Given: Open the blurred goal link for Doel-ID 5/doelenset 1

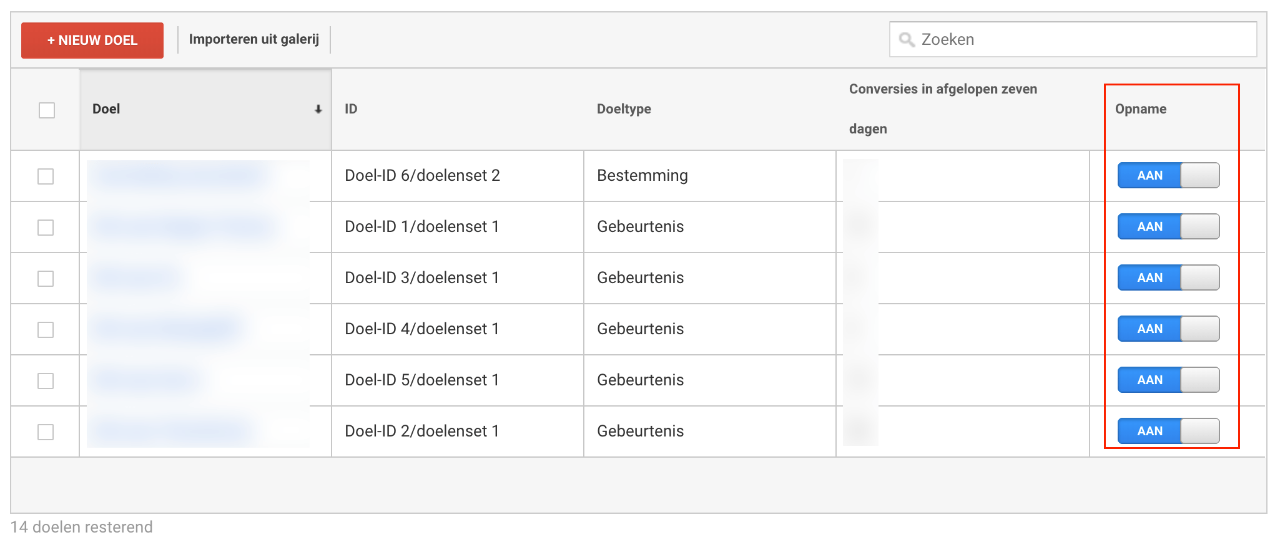Looking at the screenshot, I should point(145,378).
